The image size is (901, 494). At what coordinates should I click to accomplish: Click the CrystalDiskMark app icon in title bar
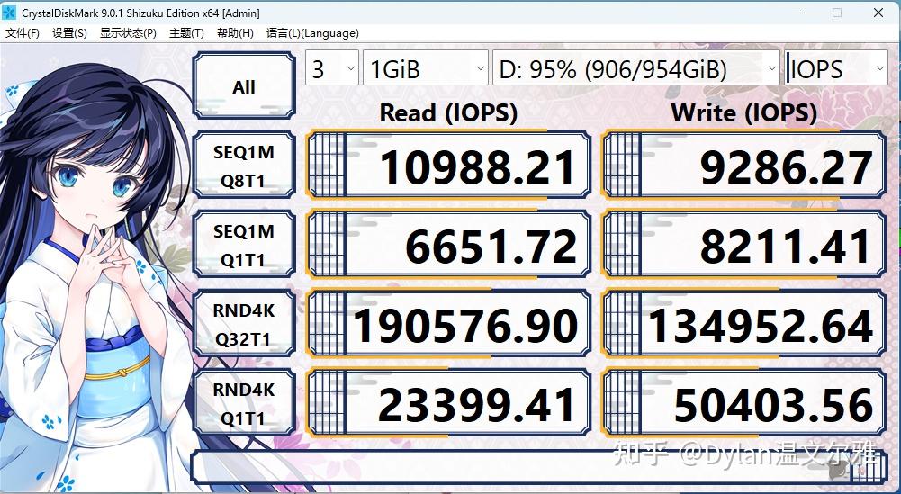point(9,13)
